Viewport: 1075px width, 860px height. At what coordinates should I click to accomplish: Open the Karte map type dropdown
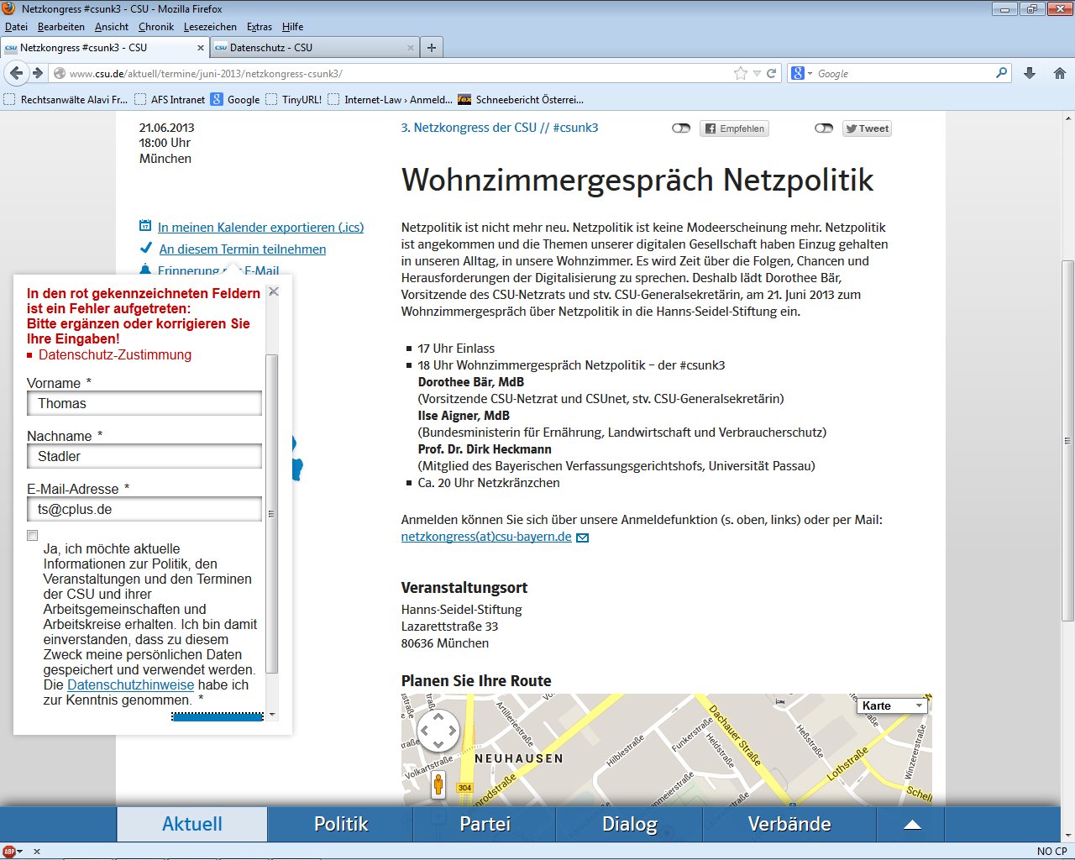(891, 705)
